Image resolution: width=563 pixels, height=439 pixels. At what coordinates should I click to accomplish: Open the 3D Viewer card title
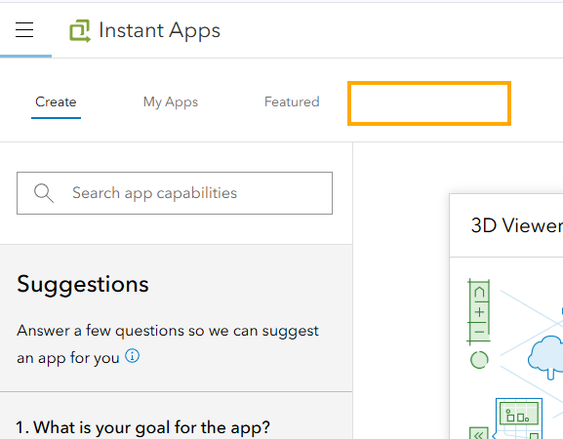point(517,225)
